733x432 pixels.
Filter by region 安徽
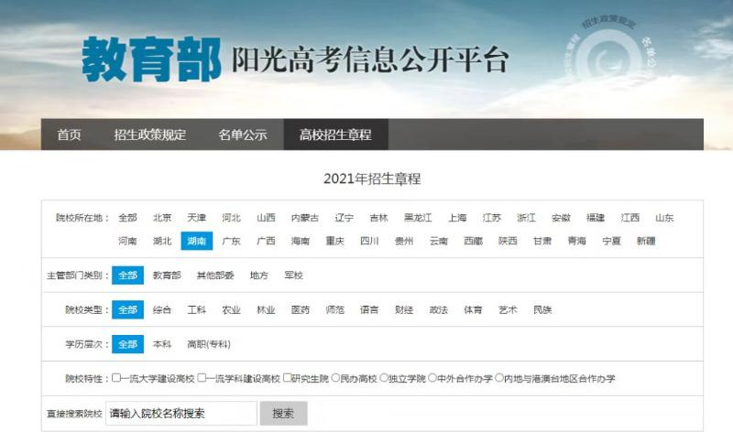(x=561, y=218)
